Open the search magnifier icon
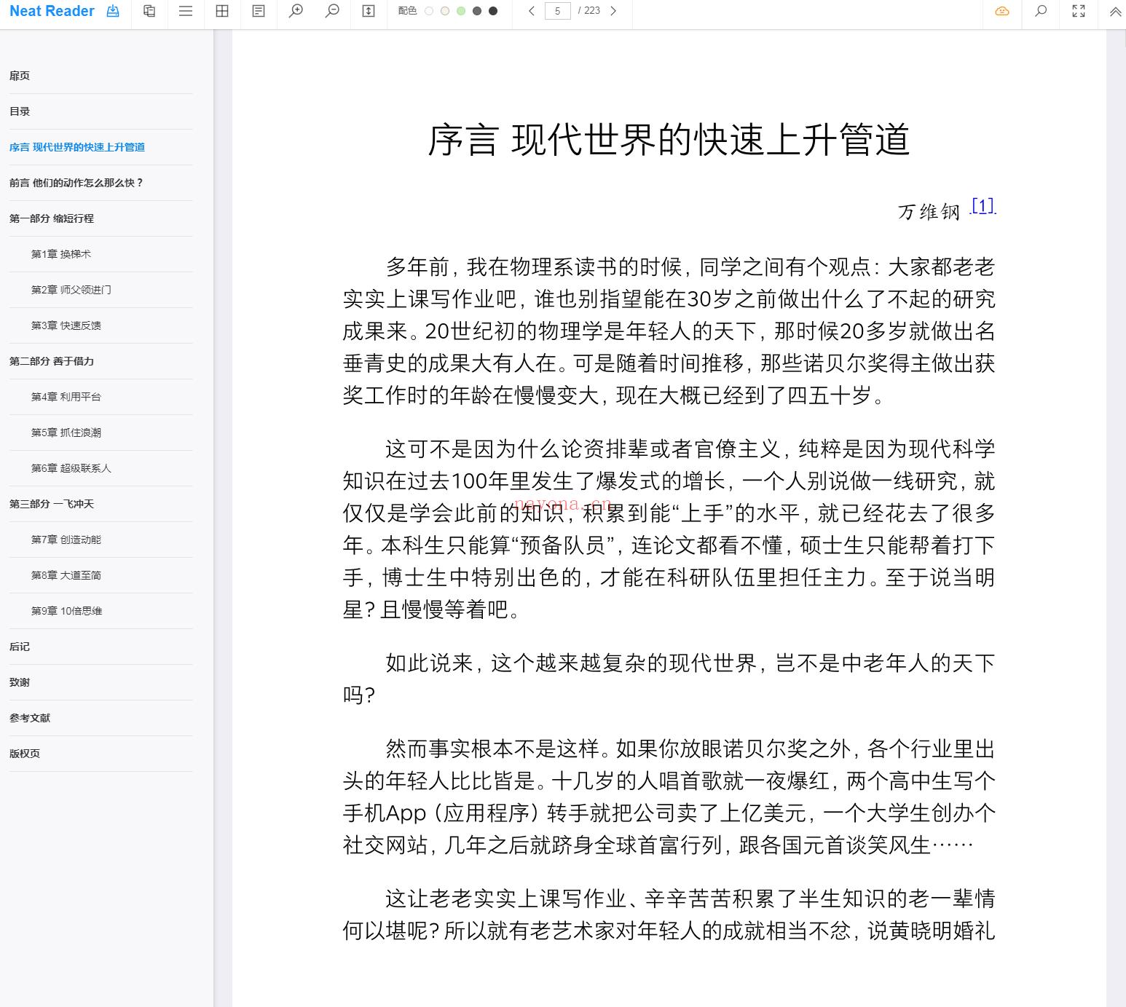 click(x=1041, y=11)
